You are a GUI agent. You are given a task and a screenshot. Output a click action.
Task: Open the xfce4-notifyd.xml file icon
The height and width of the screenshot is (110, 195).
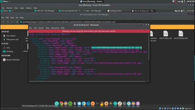[181, 35]
